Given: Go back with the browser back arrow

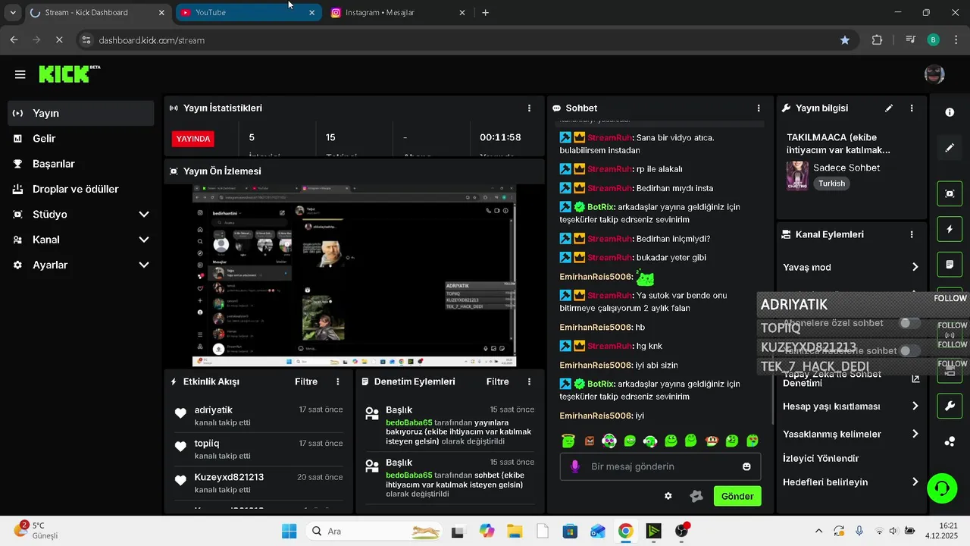Looking at the screenshot, I should (x=14, y=40).
